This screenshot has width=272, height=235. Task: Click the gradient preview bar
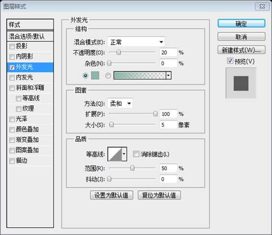click(140, 75)
